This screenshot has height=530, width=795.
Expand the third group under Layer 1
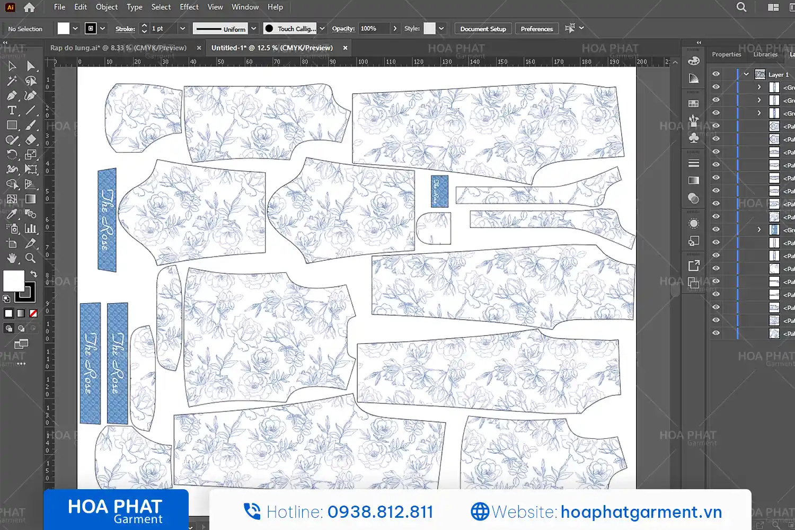click(759, 113)
